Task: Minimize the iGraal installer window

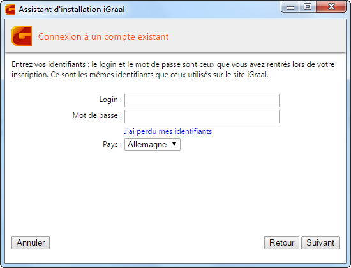Action: coord(290,7)
